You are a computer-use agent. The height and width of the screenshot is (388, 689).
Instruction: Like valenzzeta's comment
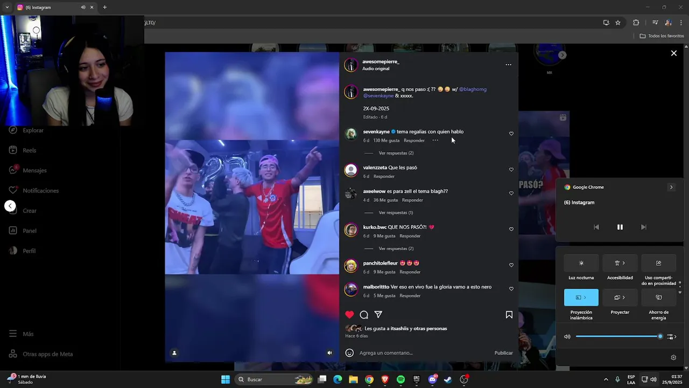point(511,170)
